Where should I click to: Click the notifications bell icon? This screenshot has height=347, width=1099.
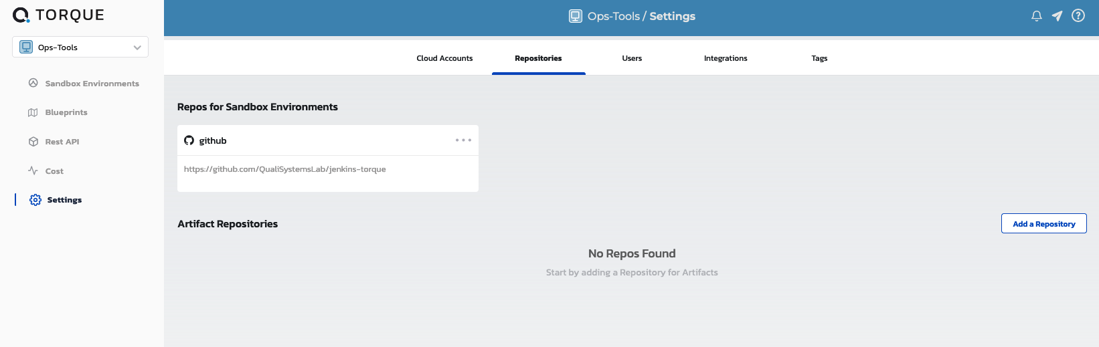click(x=1037, y=16)
